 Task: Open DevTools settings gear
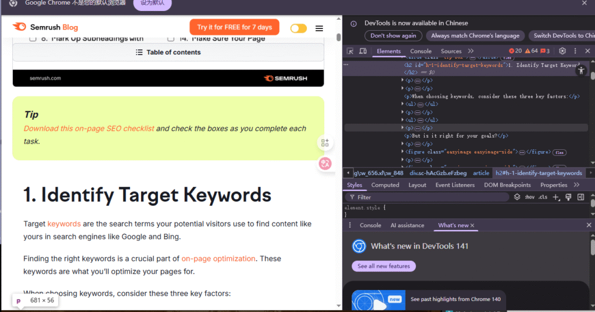pos(562,51)
